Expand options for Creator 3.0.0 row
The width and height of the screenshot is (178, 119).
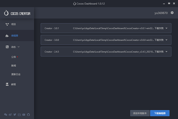[x=166, y=40]
